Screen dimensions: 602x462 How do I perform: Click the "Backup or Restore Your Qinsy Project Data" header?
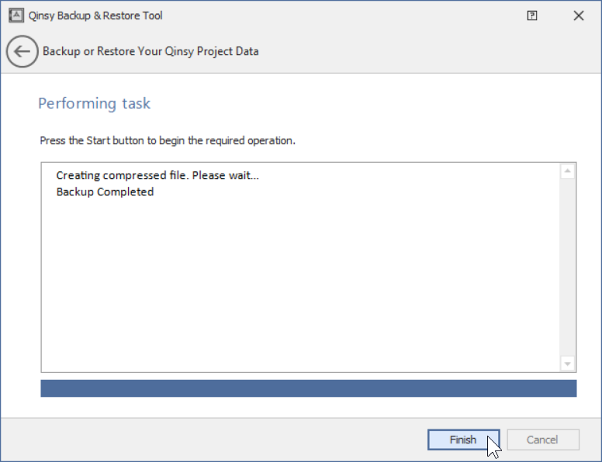click(150, 52)
